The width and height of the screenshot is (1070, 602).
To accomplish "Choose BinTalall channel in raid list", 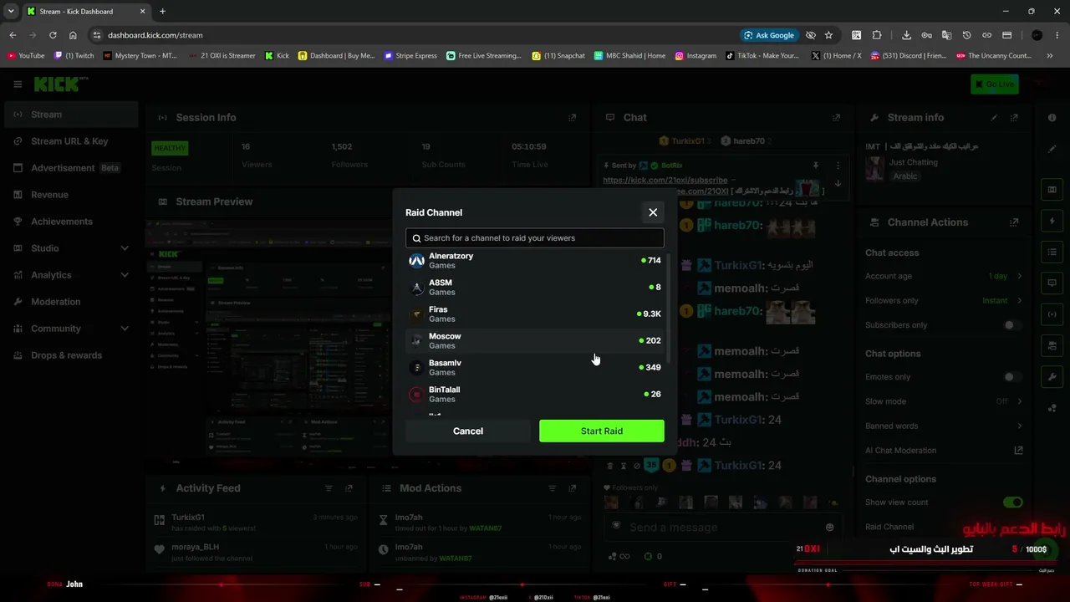I will [x=535, y=395].
